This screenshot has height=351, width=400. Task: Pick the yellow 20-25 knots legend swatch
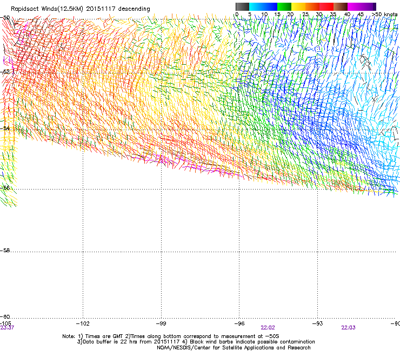tap(298, 6)
